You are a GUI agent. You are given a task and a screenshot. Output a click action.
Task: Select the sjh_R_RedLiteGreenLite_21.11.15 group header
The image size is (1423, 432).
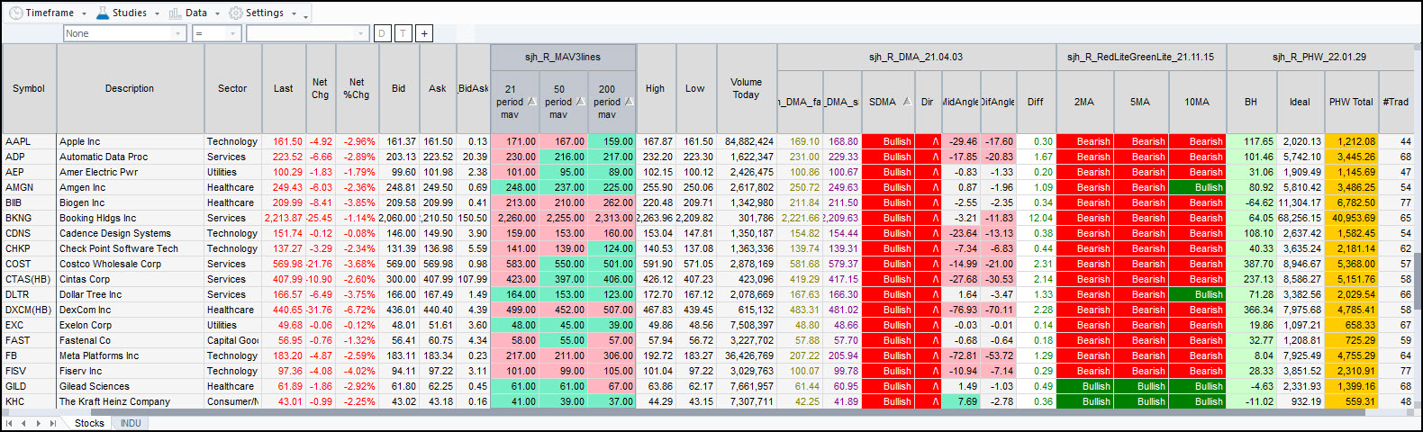click(1140, 57)
